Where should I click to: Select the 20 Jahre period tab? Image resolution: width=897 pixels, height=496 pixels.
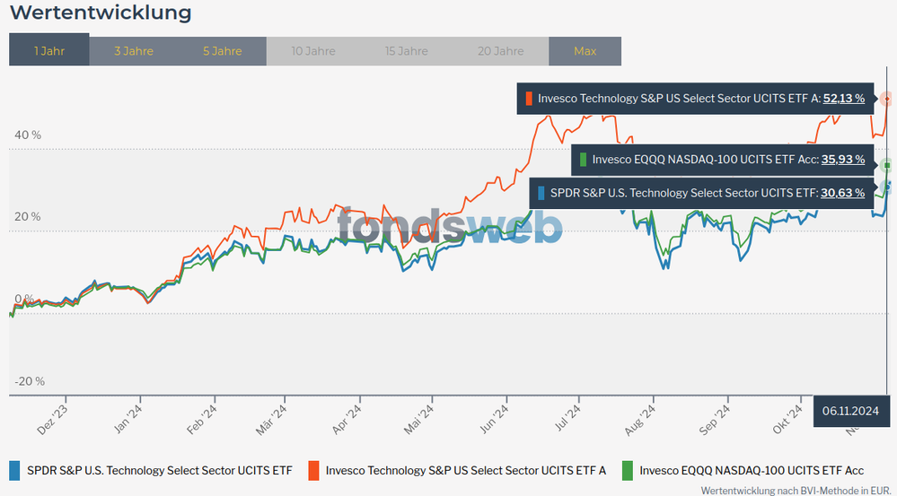tap(501, 51)
